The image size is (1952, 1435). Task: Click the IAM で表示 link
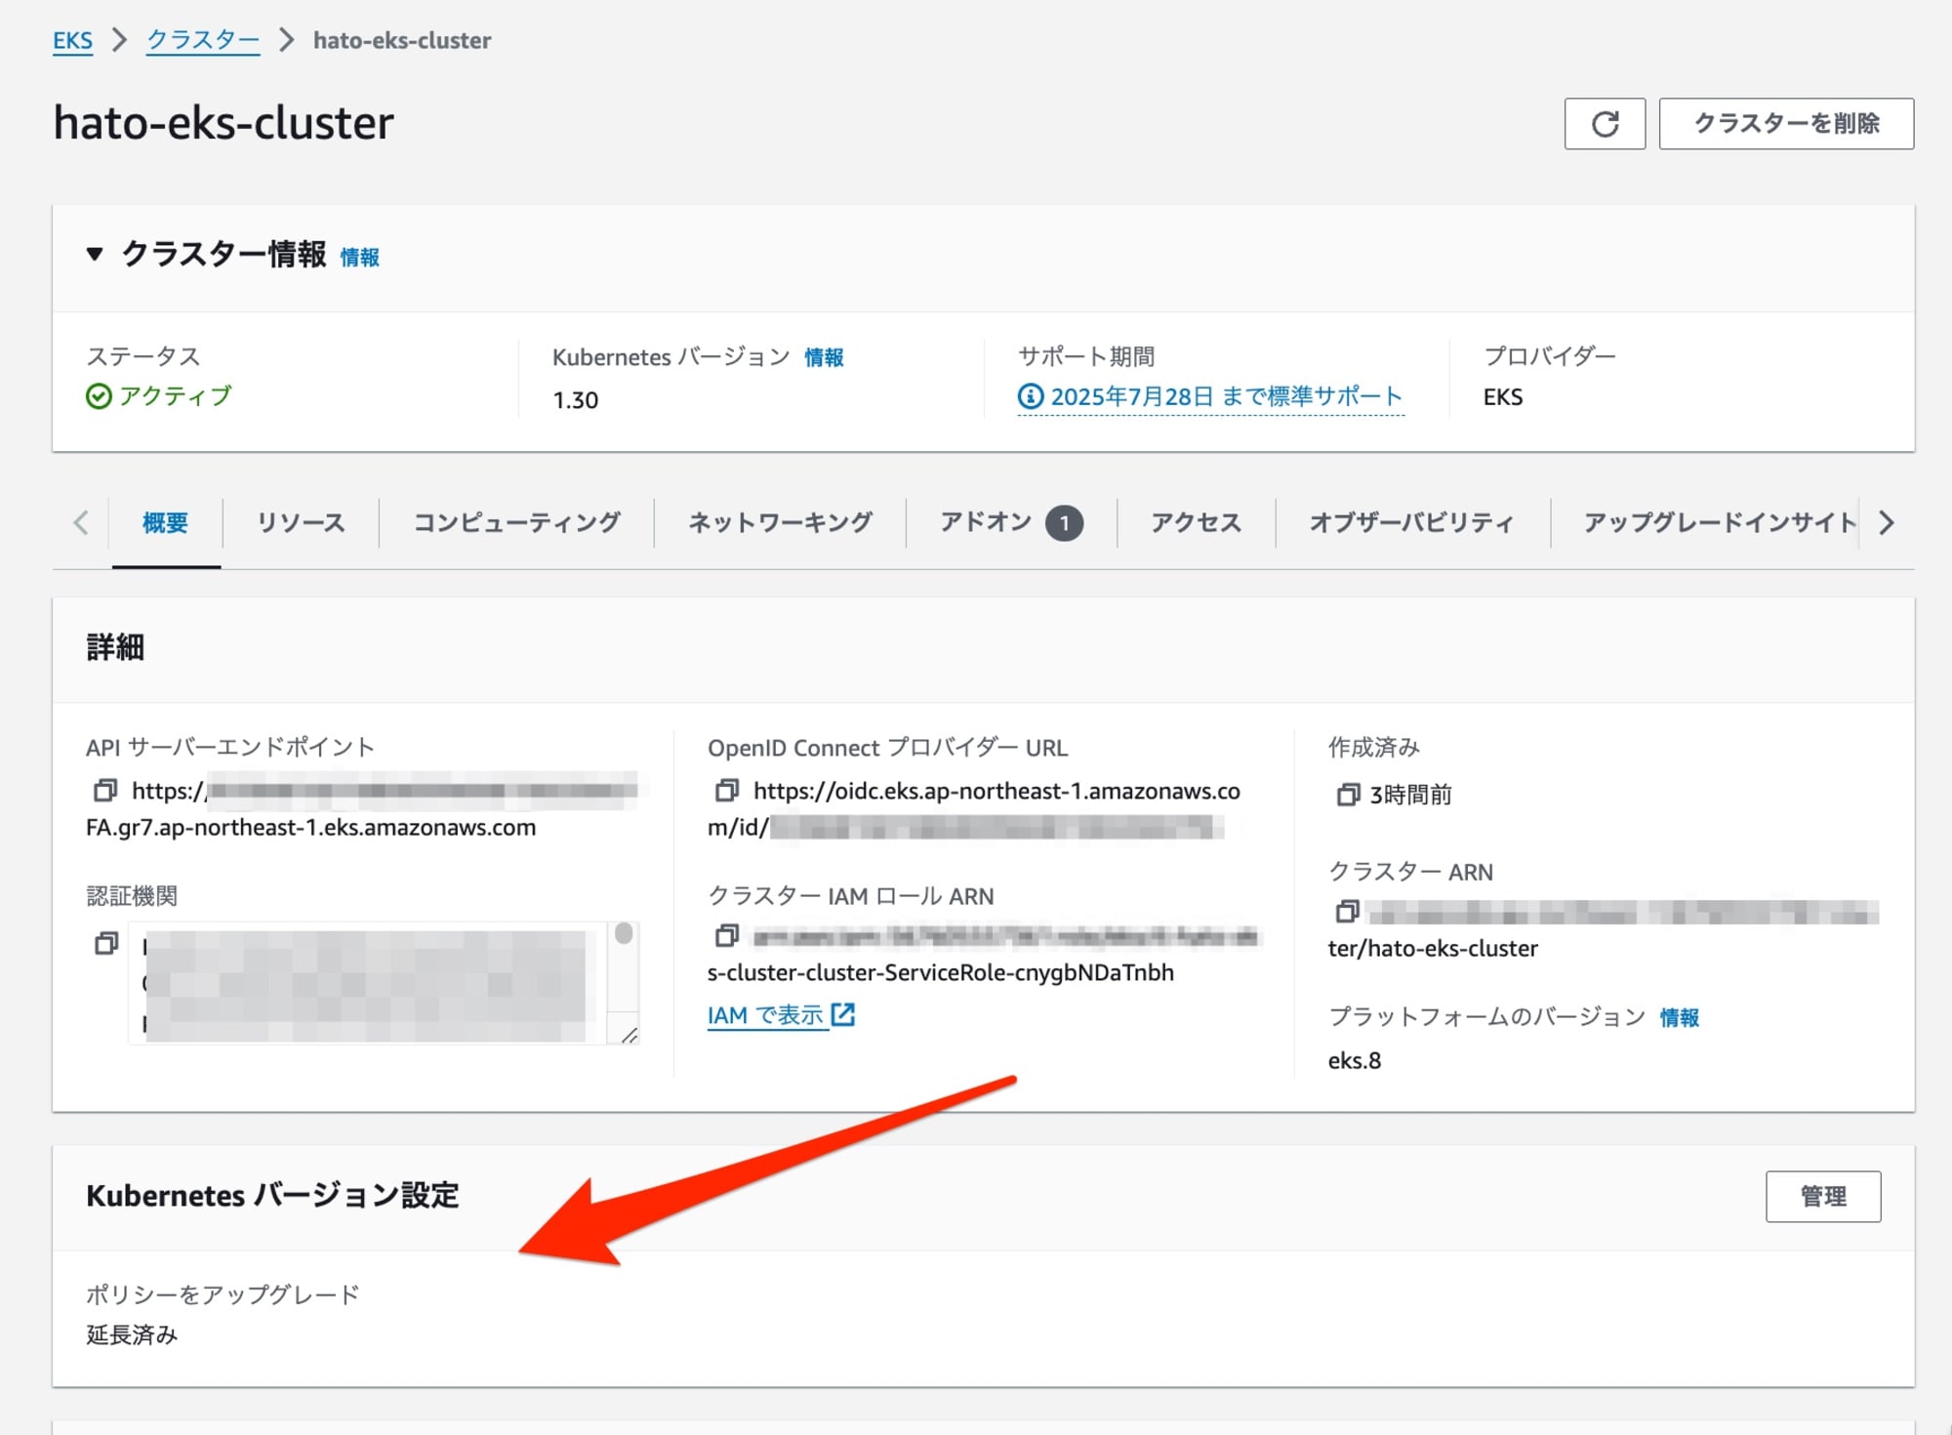(x=766, y=1015)
